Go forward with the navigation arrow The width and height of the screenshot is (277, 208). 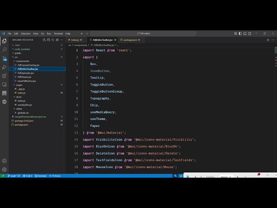coord(87,33)
